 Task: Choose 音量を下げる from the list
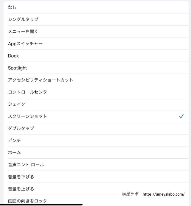tap(96, 177)
